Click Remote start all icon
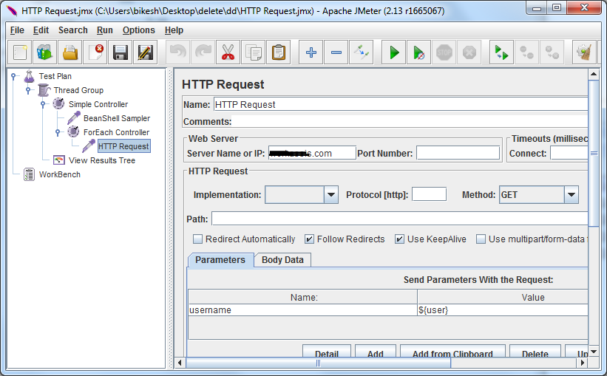This screenshot has height=376, width=607. (502, 52)
